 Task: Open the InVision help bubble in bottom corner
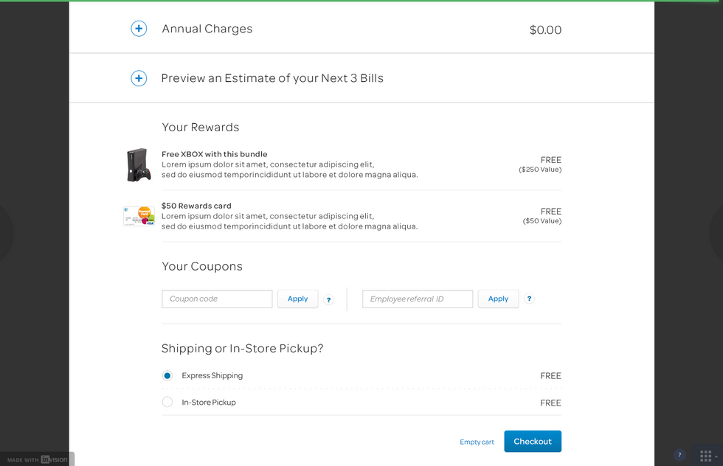(x=679, y=455)
